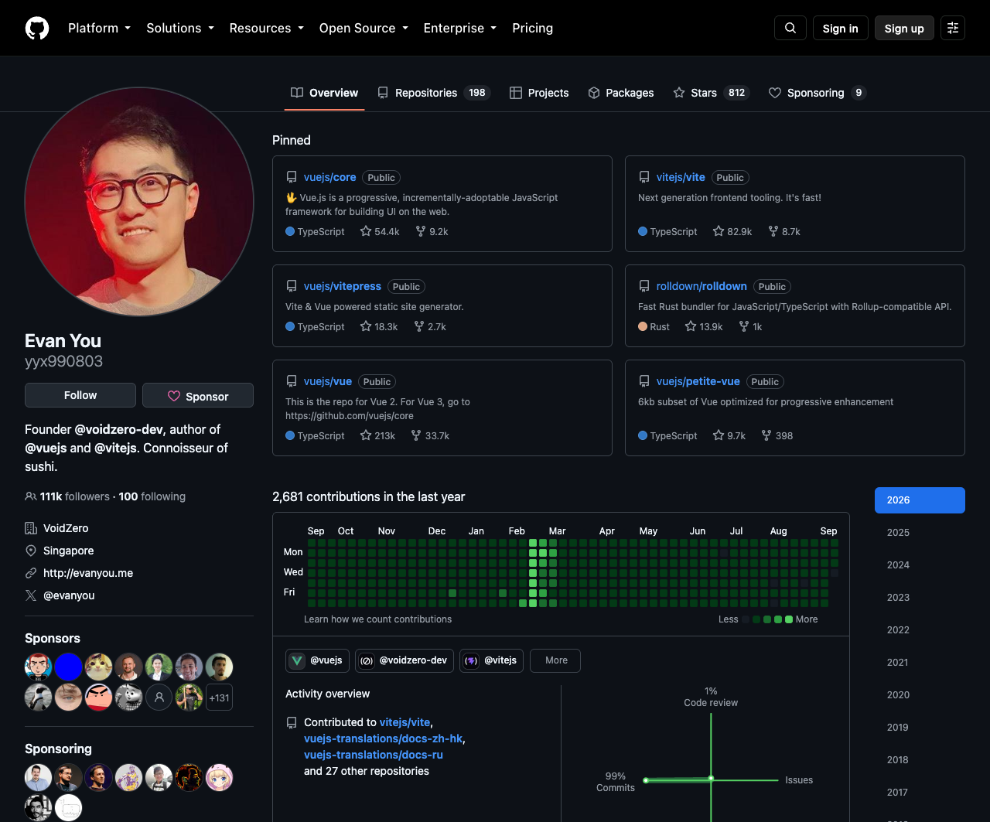
Task: Open the search magnifier icon
Action: click(x=790, y=28)
